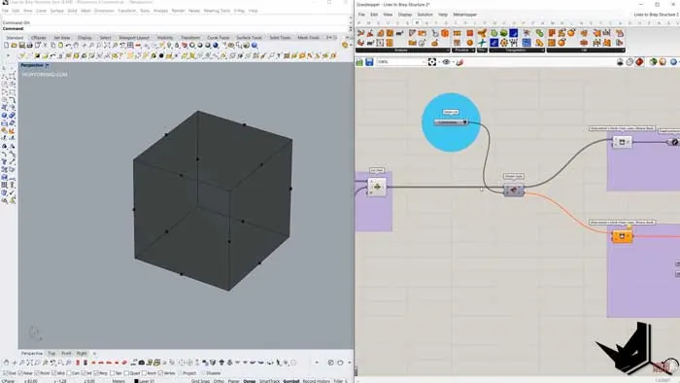Click the blue sphere icon ending Rhino's Standard toolbar
The width and height of the screenshot is (680, 383).
pos(255,45)
